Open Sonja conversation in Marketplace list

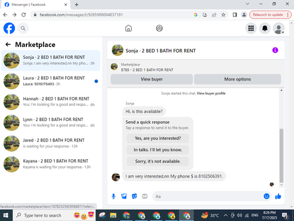coord(51,61)
